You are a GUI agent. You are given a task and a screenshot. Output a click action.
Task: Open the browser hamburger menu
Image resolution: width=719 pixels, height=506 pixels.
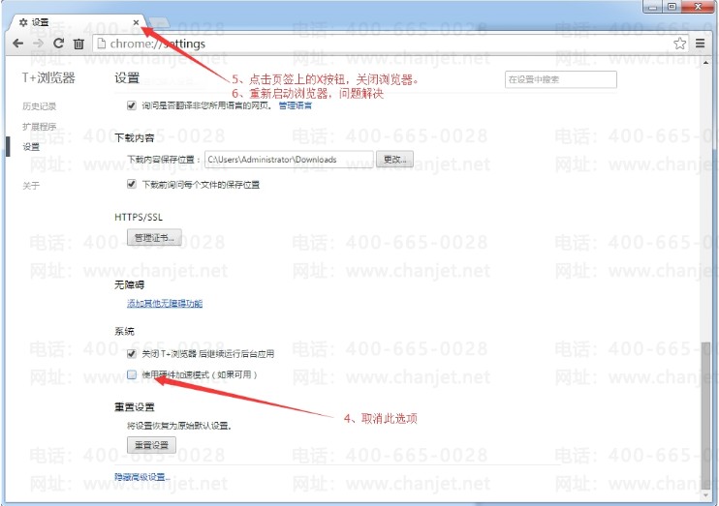(701, 44)
